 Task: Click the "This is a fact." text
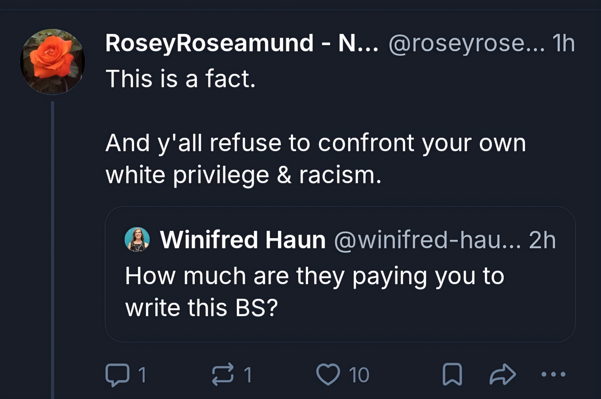(181, 79)
